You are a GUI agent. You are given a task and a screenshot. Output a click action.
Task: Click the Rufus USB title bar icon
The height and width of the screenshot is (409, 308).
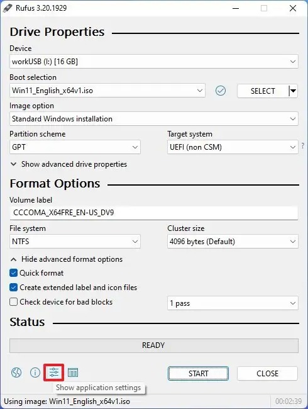click(x=8, y=8)
